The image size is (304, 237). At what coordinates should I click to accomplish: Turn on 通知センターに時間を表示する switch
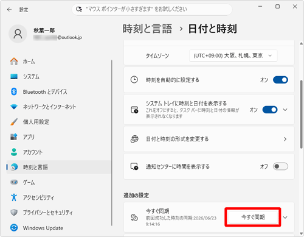tap(280, 166)
